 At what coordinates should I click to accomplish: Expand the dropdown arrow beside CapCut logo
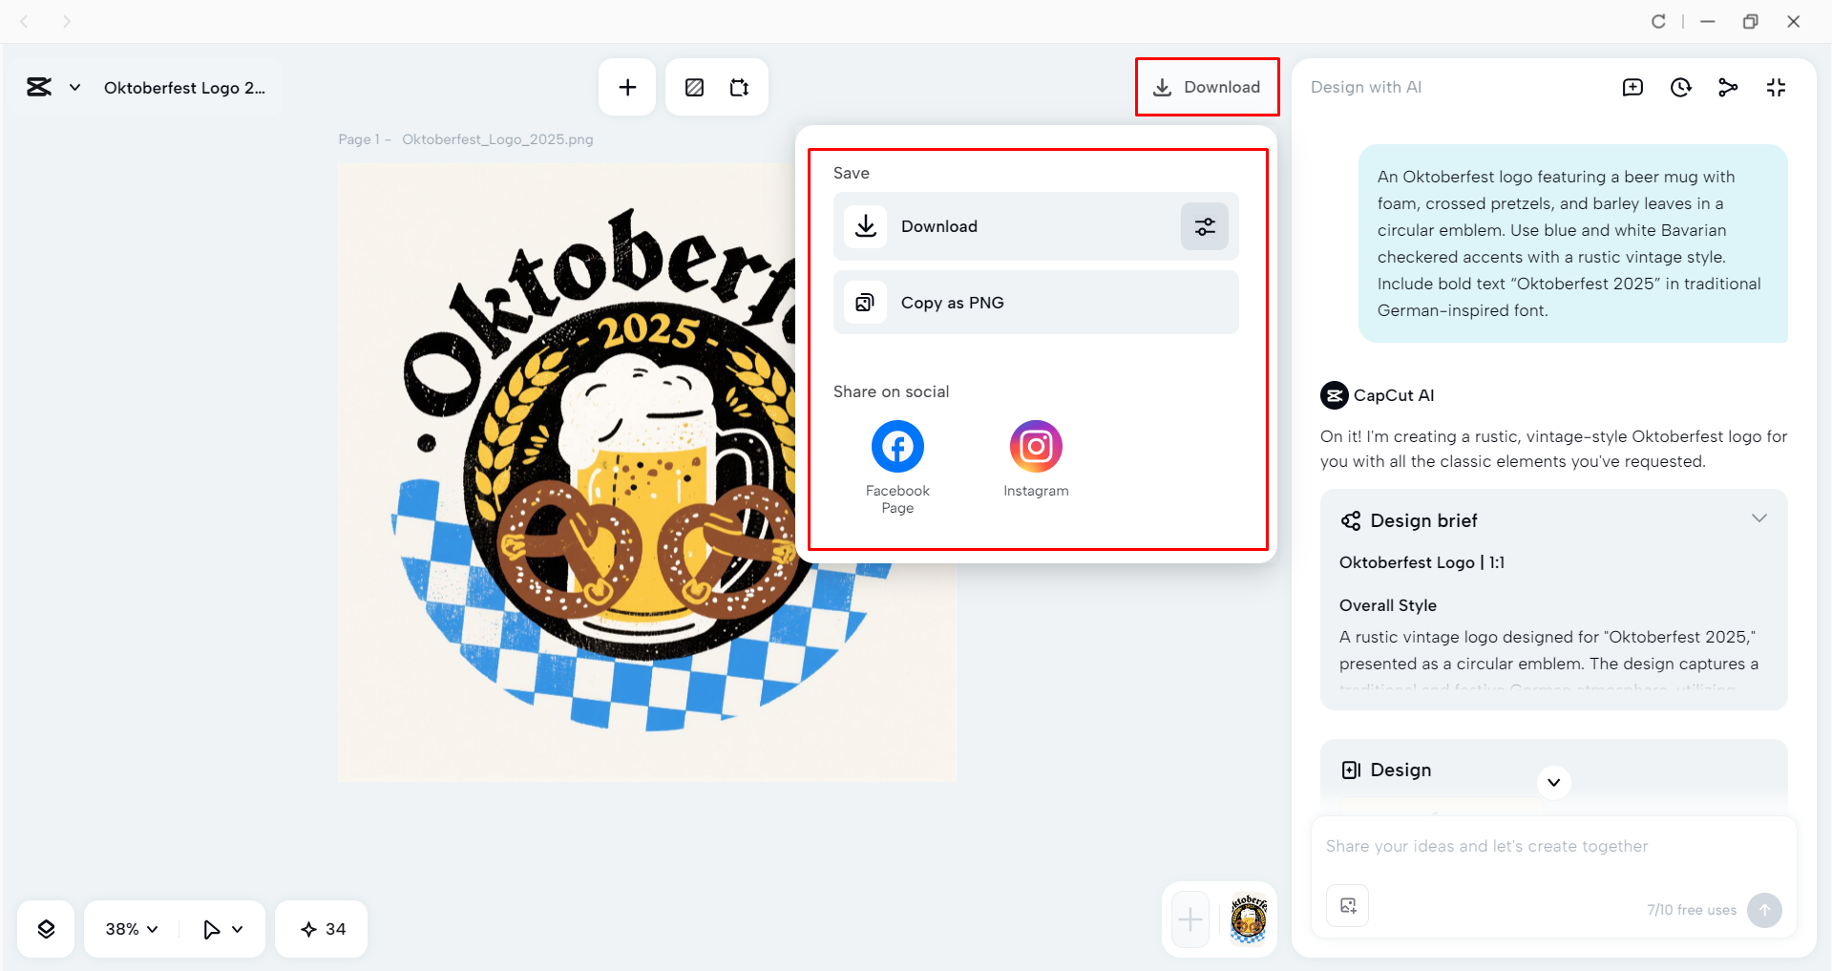tap(74, 88)
